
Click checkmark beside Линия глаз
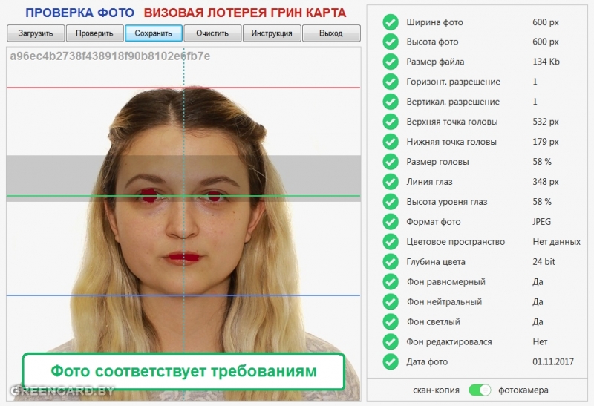click(391, 182)
